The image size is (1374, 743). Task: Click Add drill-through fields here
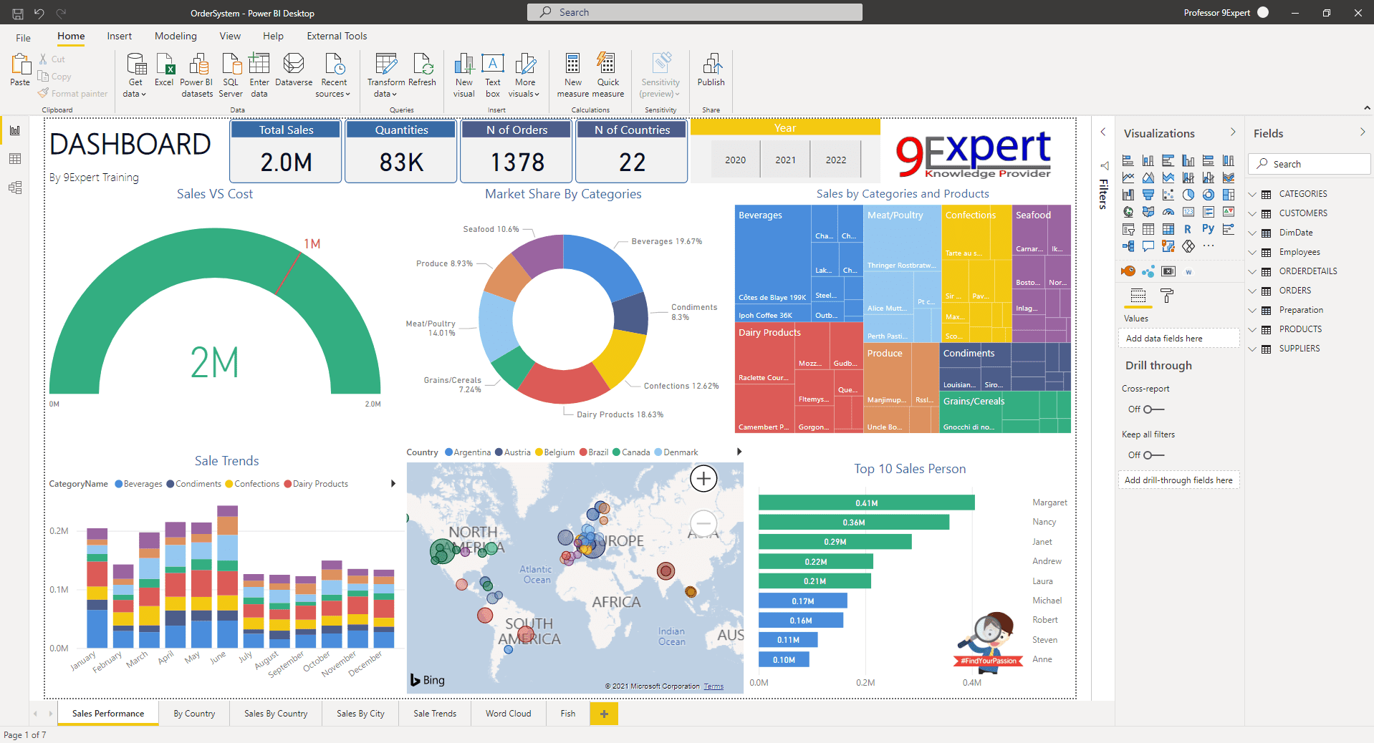[x=1178, y=480]
